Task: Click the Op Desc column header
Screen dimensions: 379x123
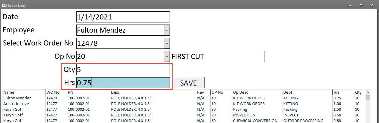Action: point(241,92)
